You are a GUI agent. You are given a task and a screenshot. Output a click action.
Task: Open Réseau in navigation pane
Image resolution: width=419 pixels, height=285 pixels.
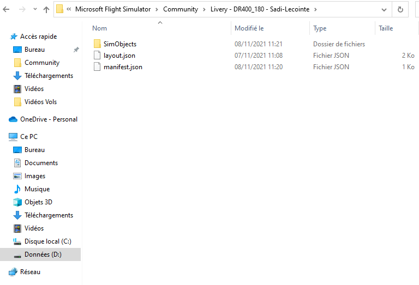coord(30,272)
